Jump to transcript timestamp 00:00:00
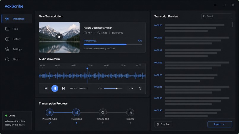Viewport: 239px width, 134px height. (158, 25)
